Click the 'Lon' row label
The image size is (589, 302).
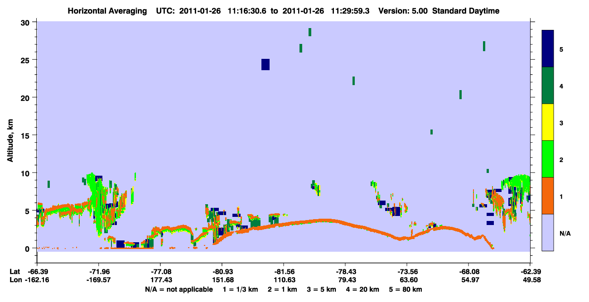point(15,280)
